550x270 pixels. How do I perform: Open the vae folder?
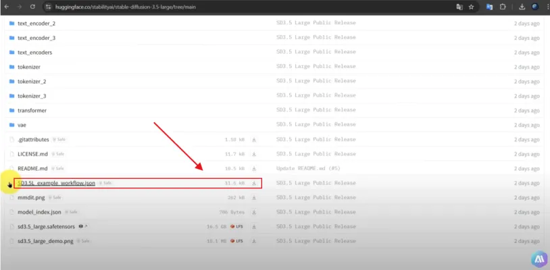point(22,125)
